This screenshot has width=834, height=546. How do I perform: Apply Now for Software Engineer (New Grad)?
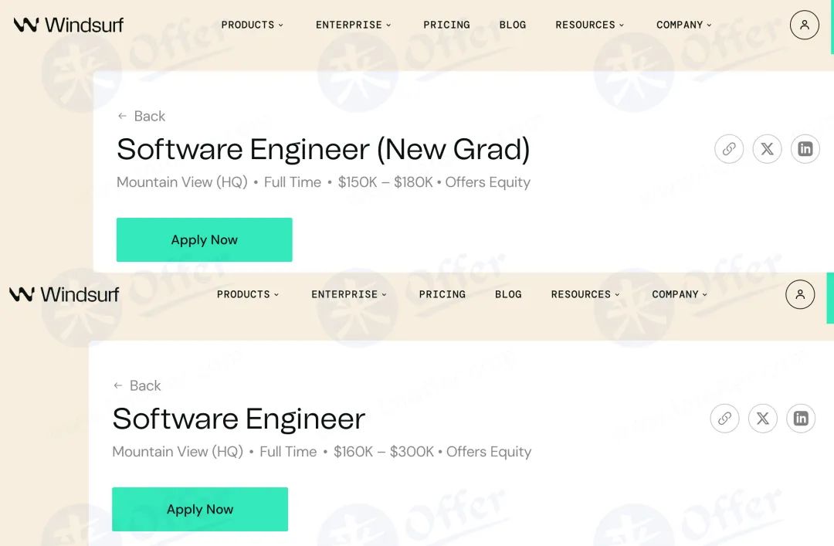[x=204, y=239]
